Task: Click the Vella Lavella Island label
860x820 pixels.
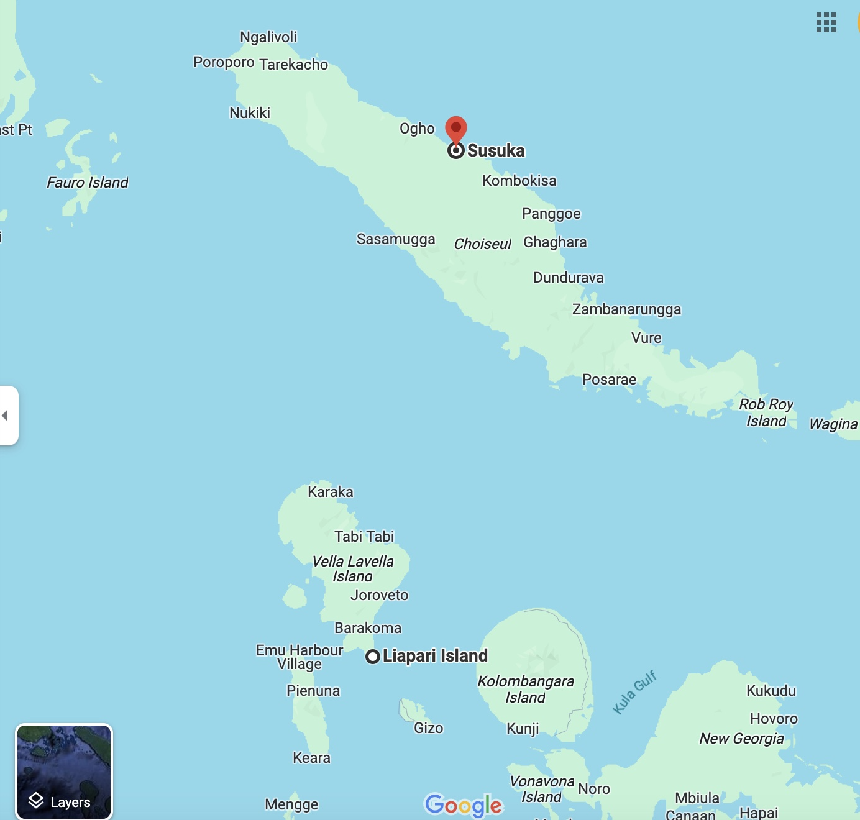Action: pyautogui.click(x=352, y=568)
